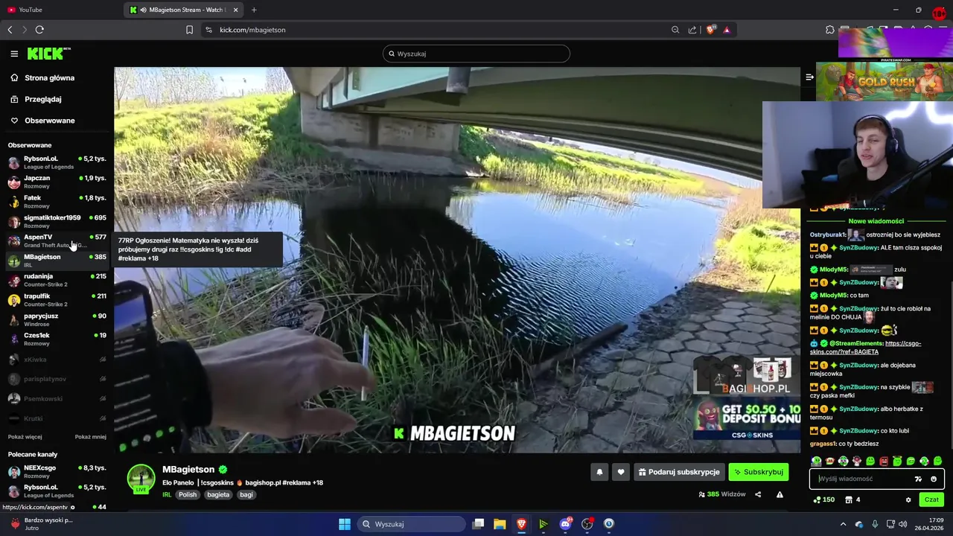Viewport: 953px width, 536px height.
Task: Click the notification bell for MBagietson
Action: coord(599,472)
